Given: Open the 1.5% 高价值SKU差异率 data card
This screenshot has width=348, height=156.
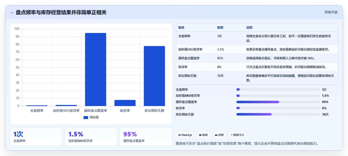Looking at the screenshot, I should (x=91, y=137).
